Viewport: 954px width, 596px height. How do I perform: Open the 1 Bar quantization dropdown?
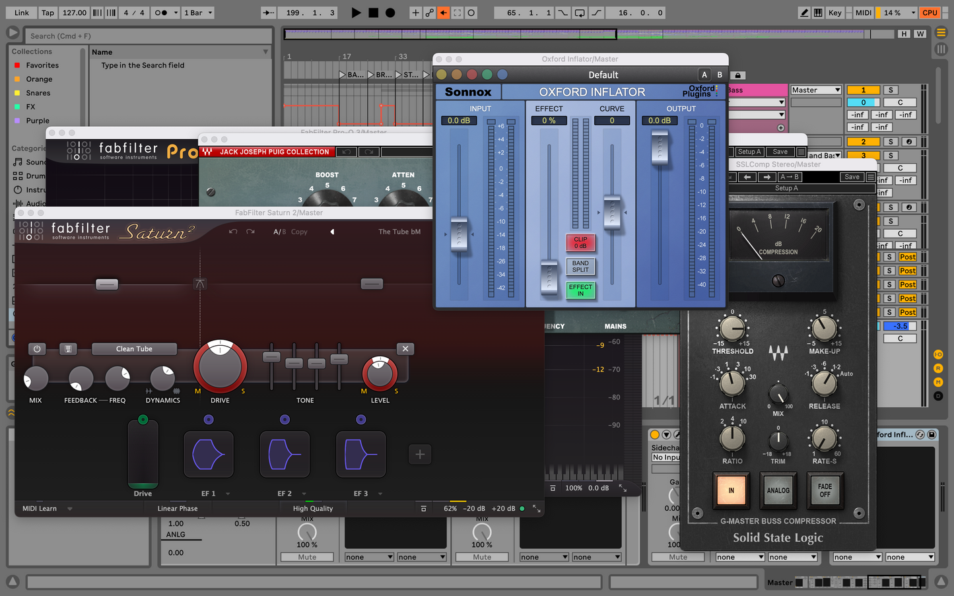198,13
